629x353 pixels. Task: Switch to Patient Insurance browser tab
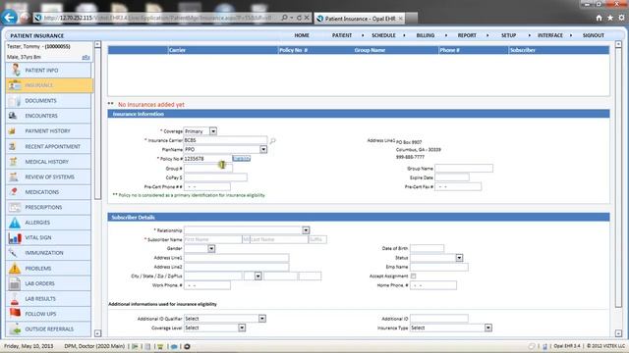click(360, 19)
